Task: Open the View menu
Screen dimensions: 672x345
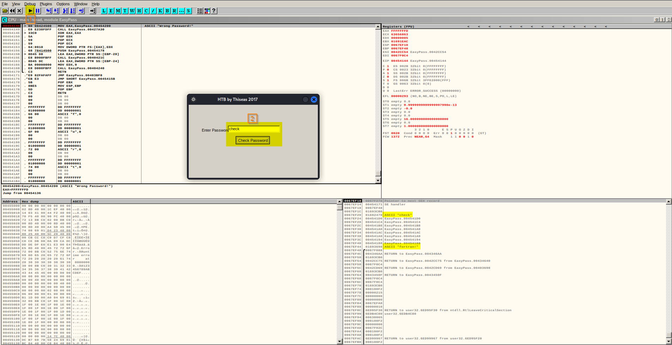Action: pyautogui.click(x=16, y=4)
